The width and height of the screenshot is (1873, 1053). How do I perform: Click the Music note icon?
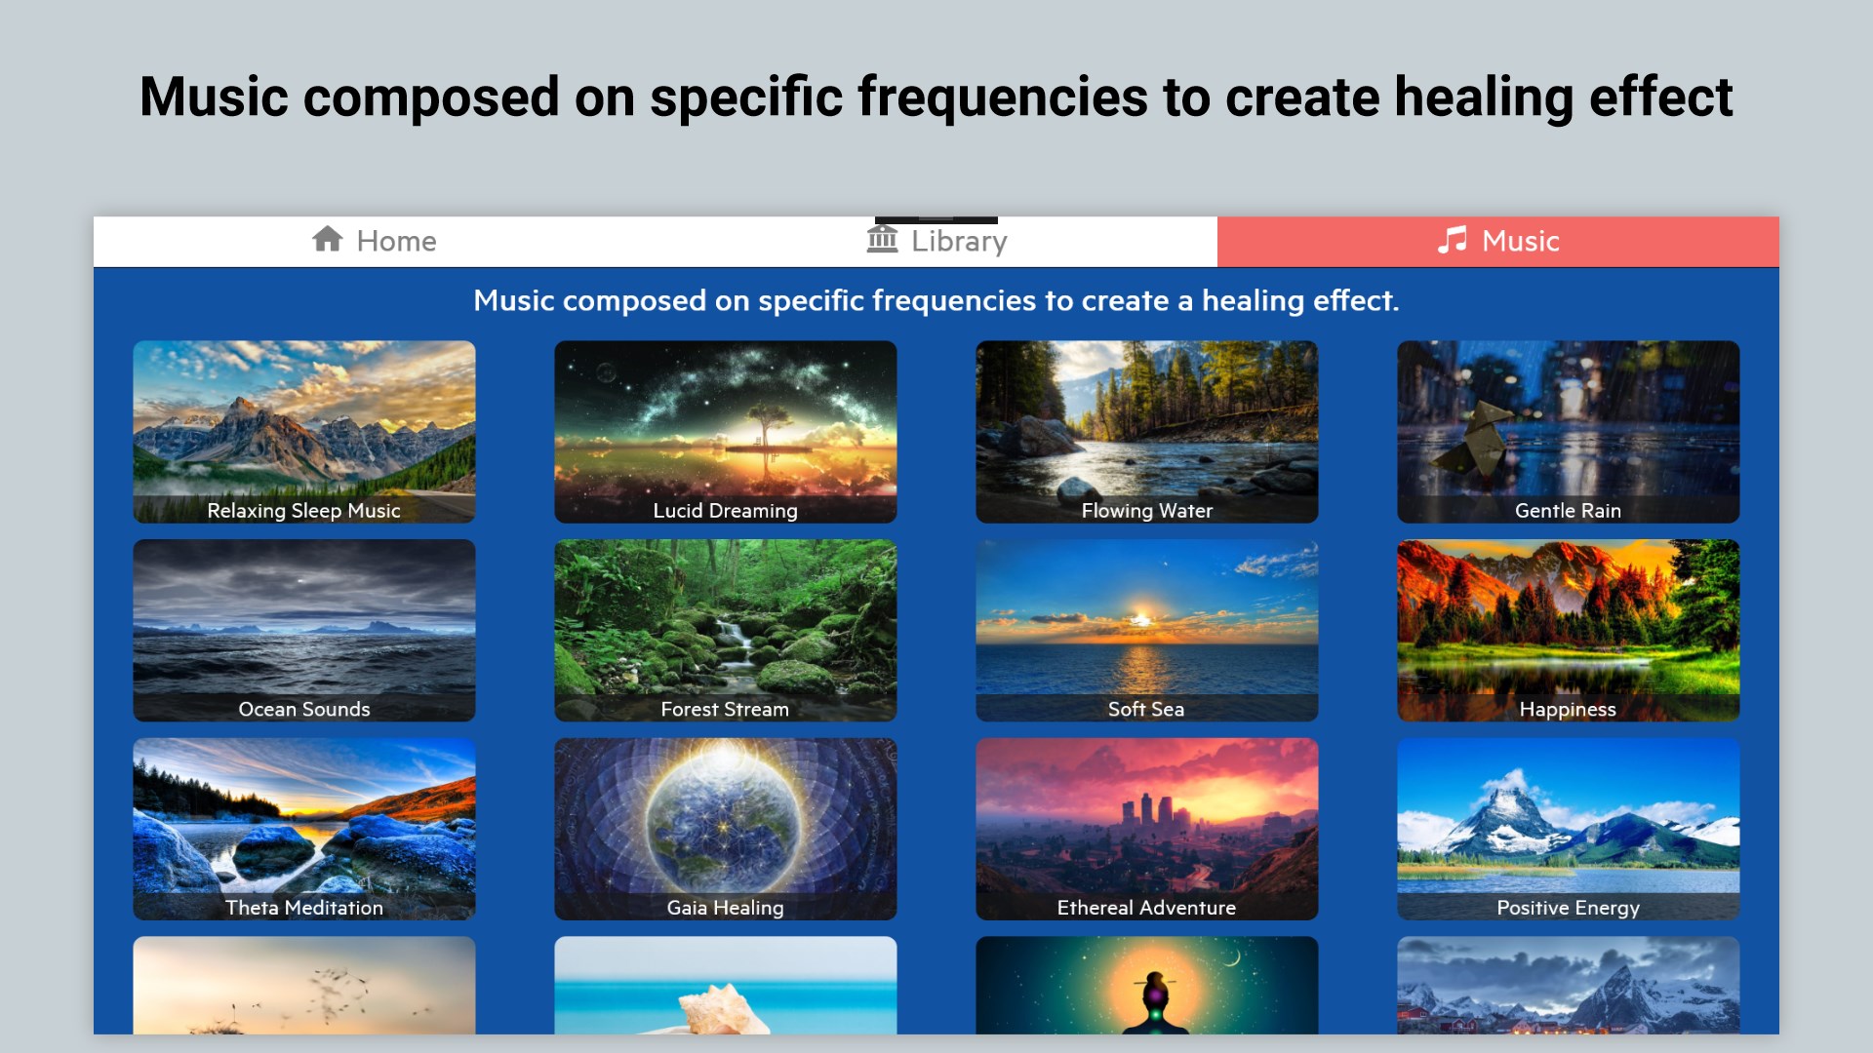pos(1452,240)
